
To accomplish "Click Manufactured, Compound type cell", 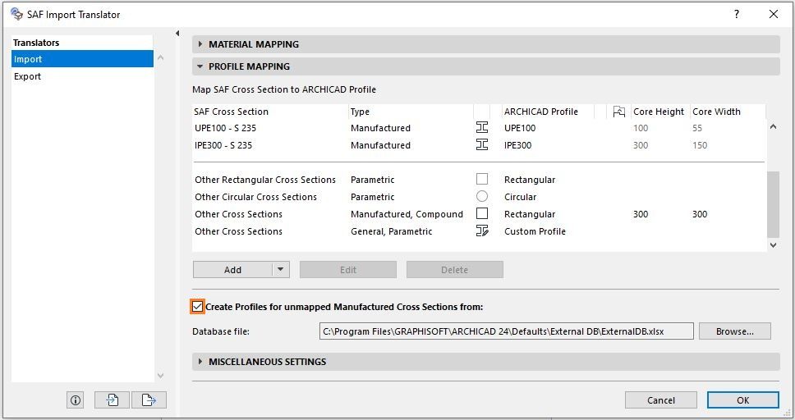I will pos(407,214).
